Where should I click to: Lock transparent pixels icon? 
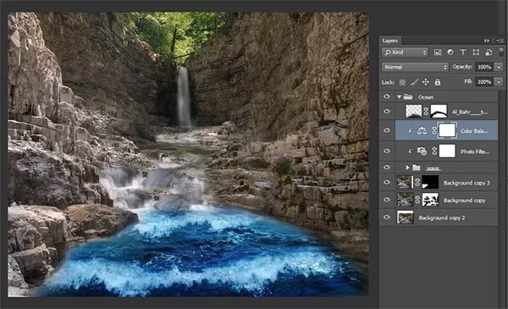point(402,82)
